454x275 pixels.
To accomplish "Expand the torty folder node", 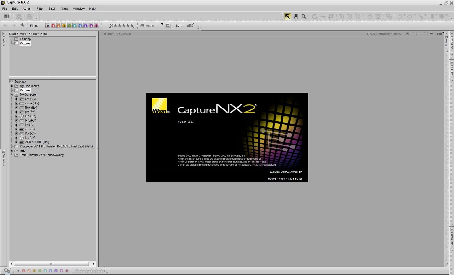I will coord(12,151).
